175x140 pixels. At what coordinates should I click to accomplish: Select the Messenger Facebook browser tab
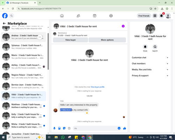pos(21,3)
